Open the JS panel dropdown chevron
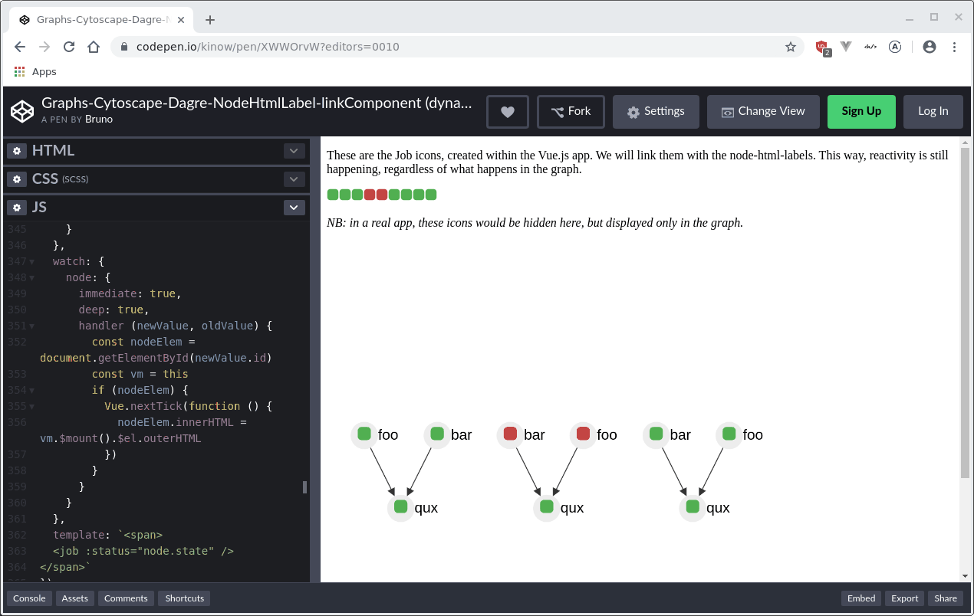Image resolution: width=974 pixels, height=616 pixels. click(294, 208)
